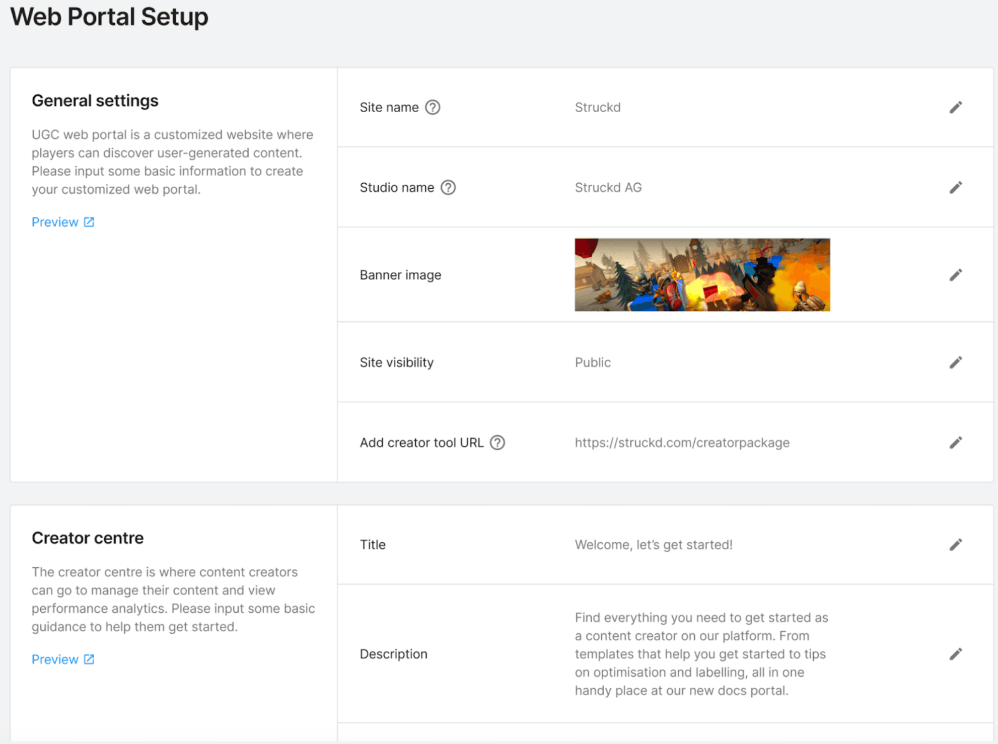Edit Creator centre Title pencil icon
The width and height of the screenshot is (998, 744).
tap(955, 545)
